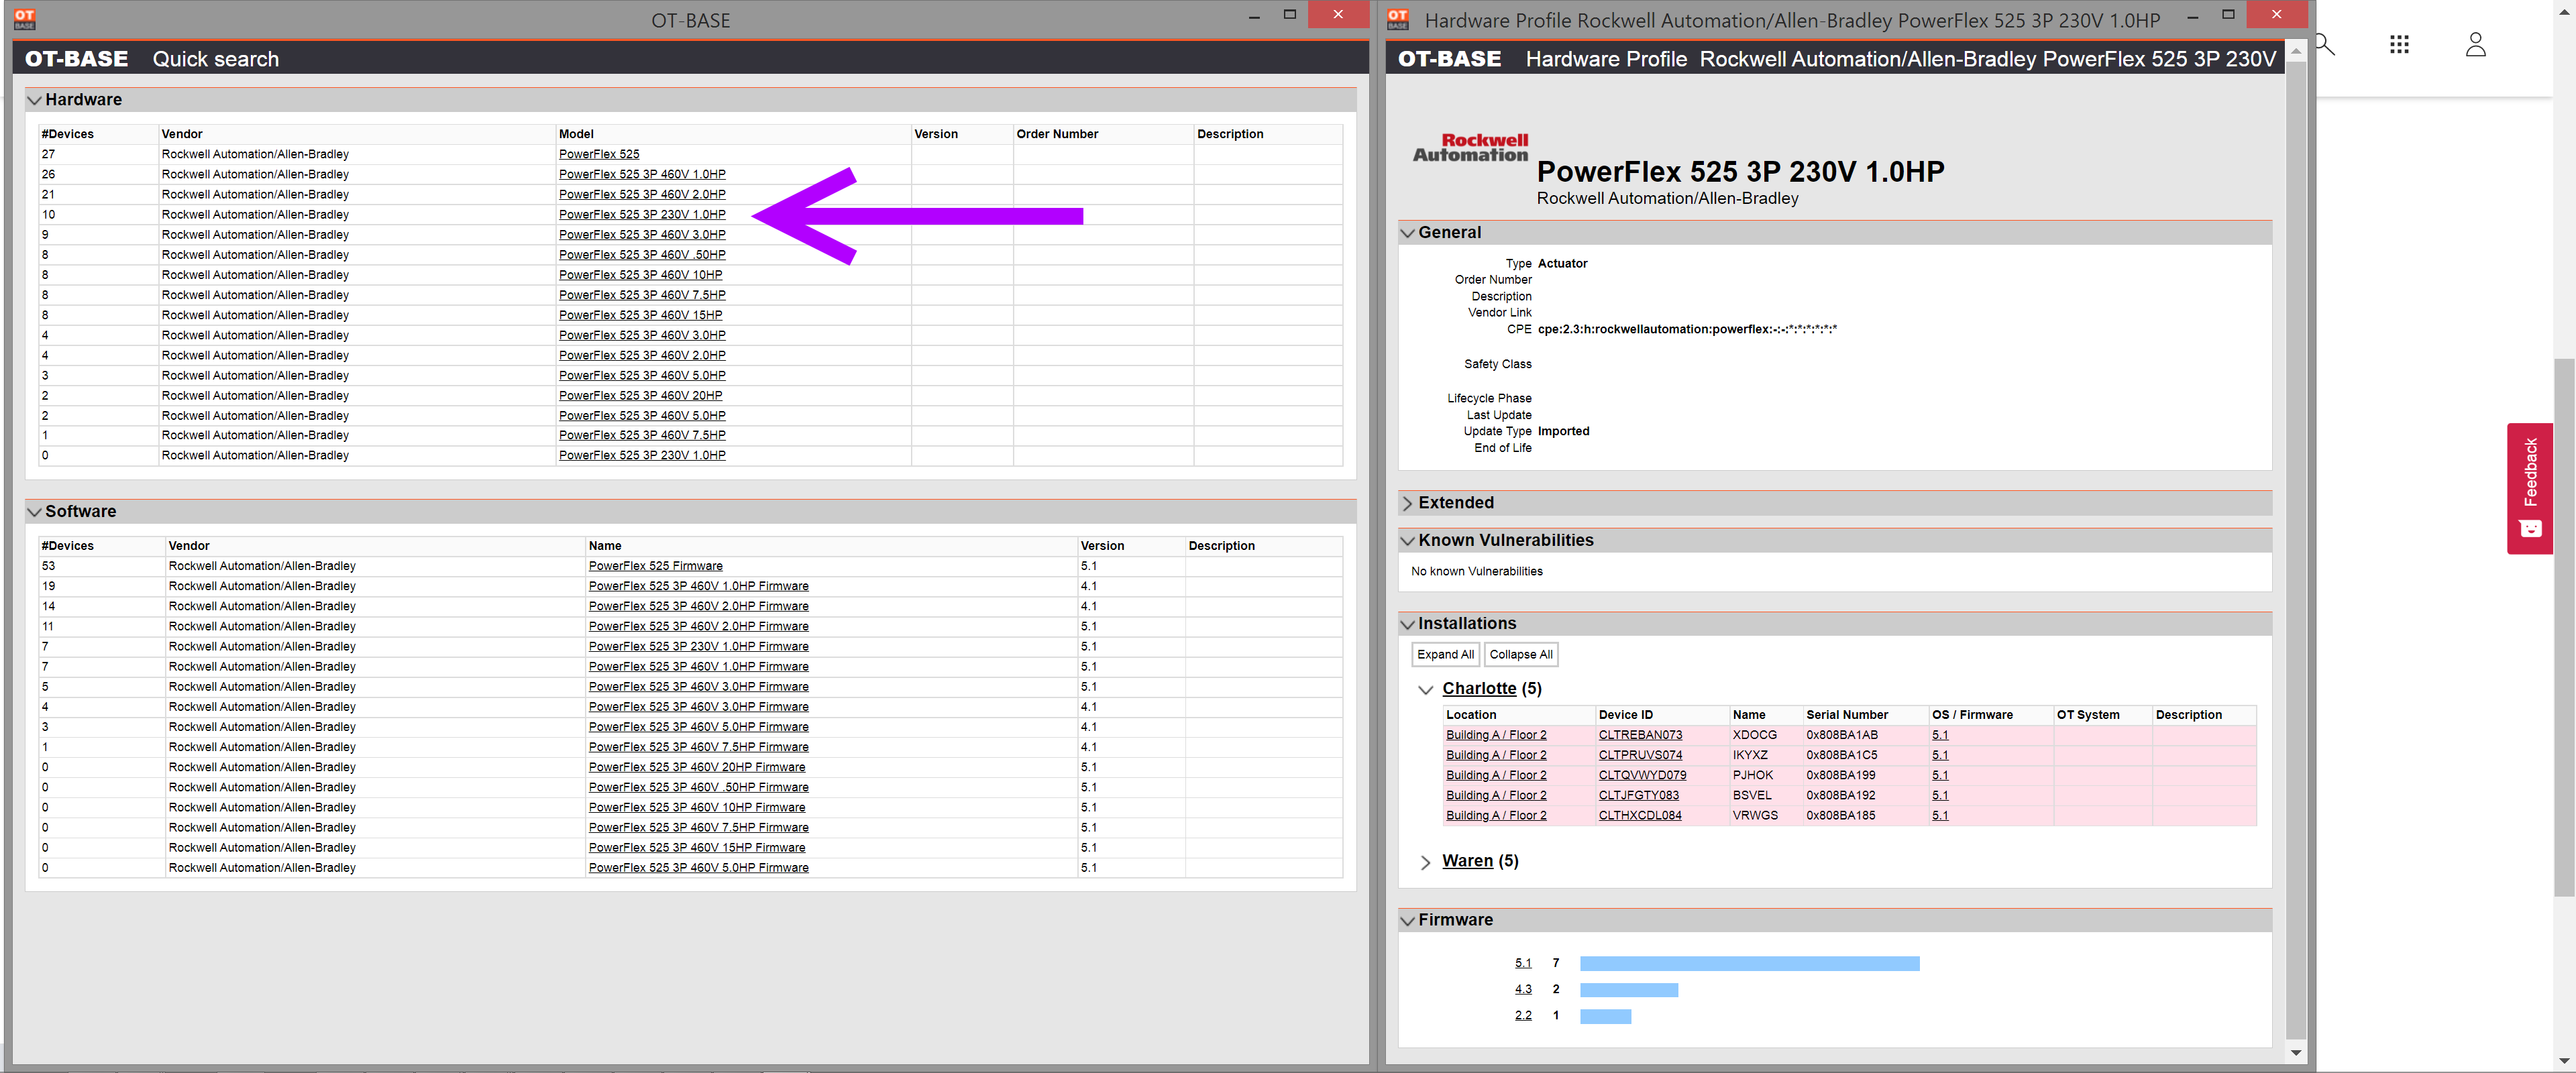Open PowerFlex 525 3P 460V 1.0HP hardware link

(642, 174)
